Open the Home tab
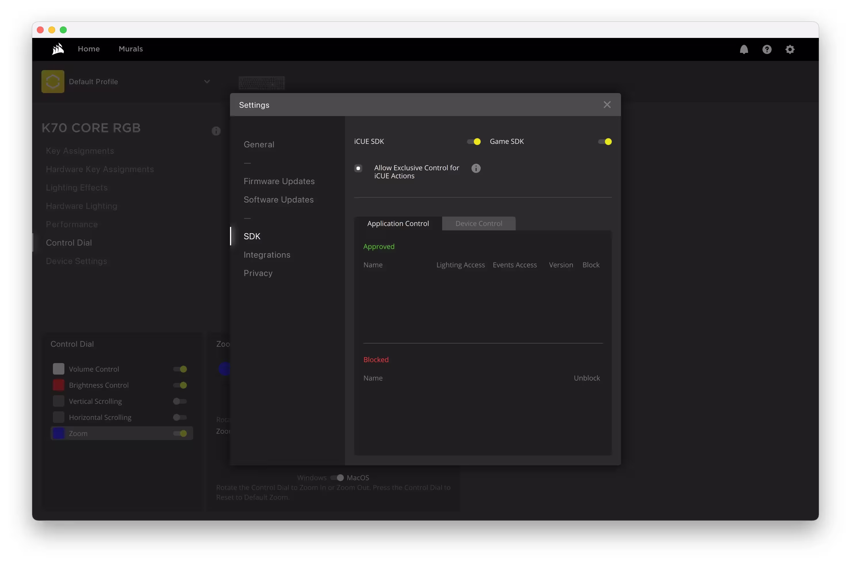The image size is (851, 563). click(x=89, y=49)
